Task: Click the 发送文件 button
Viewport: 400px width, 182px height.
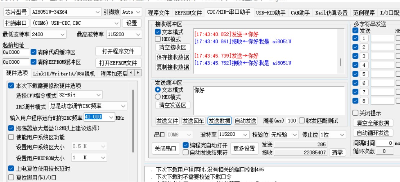Action: coord(167,121)
